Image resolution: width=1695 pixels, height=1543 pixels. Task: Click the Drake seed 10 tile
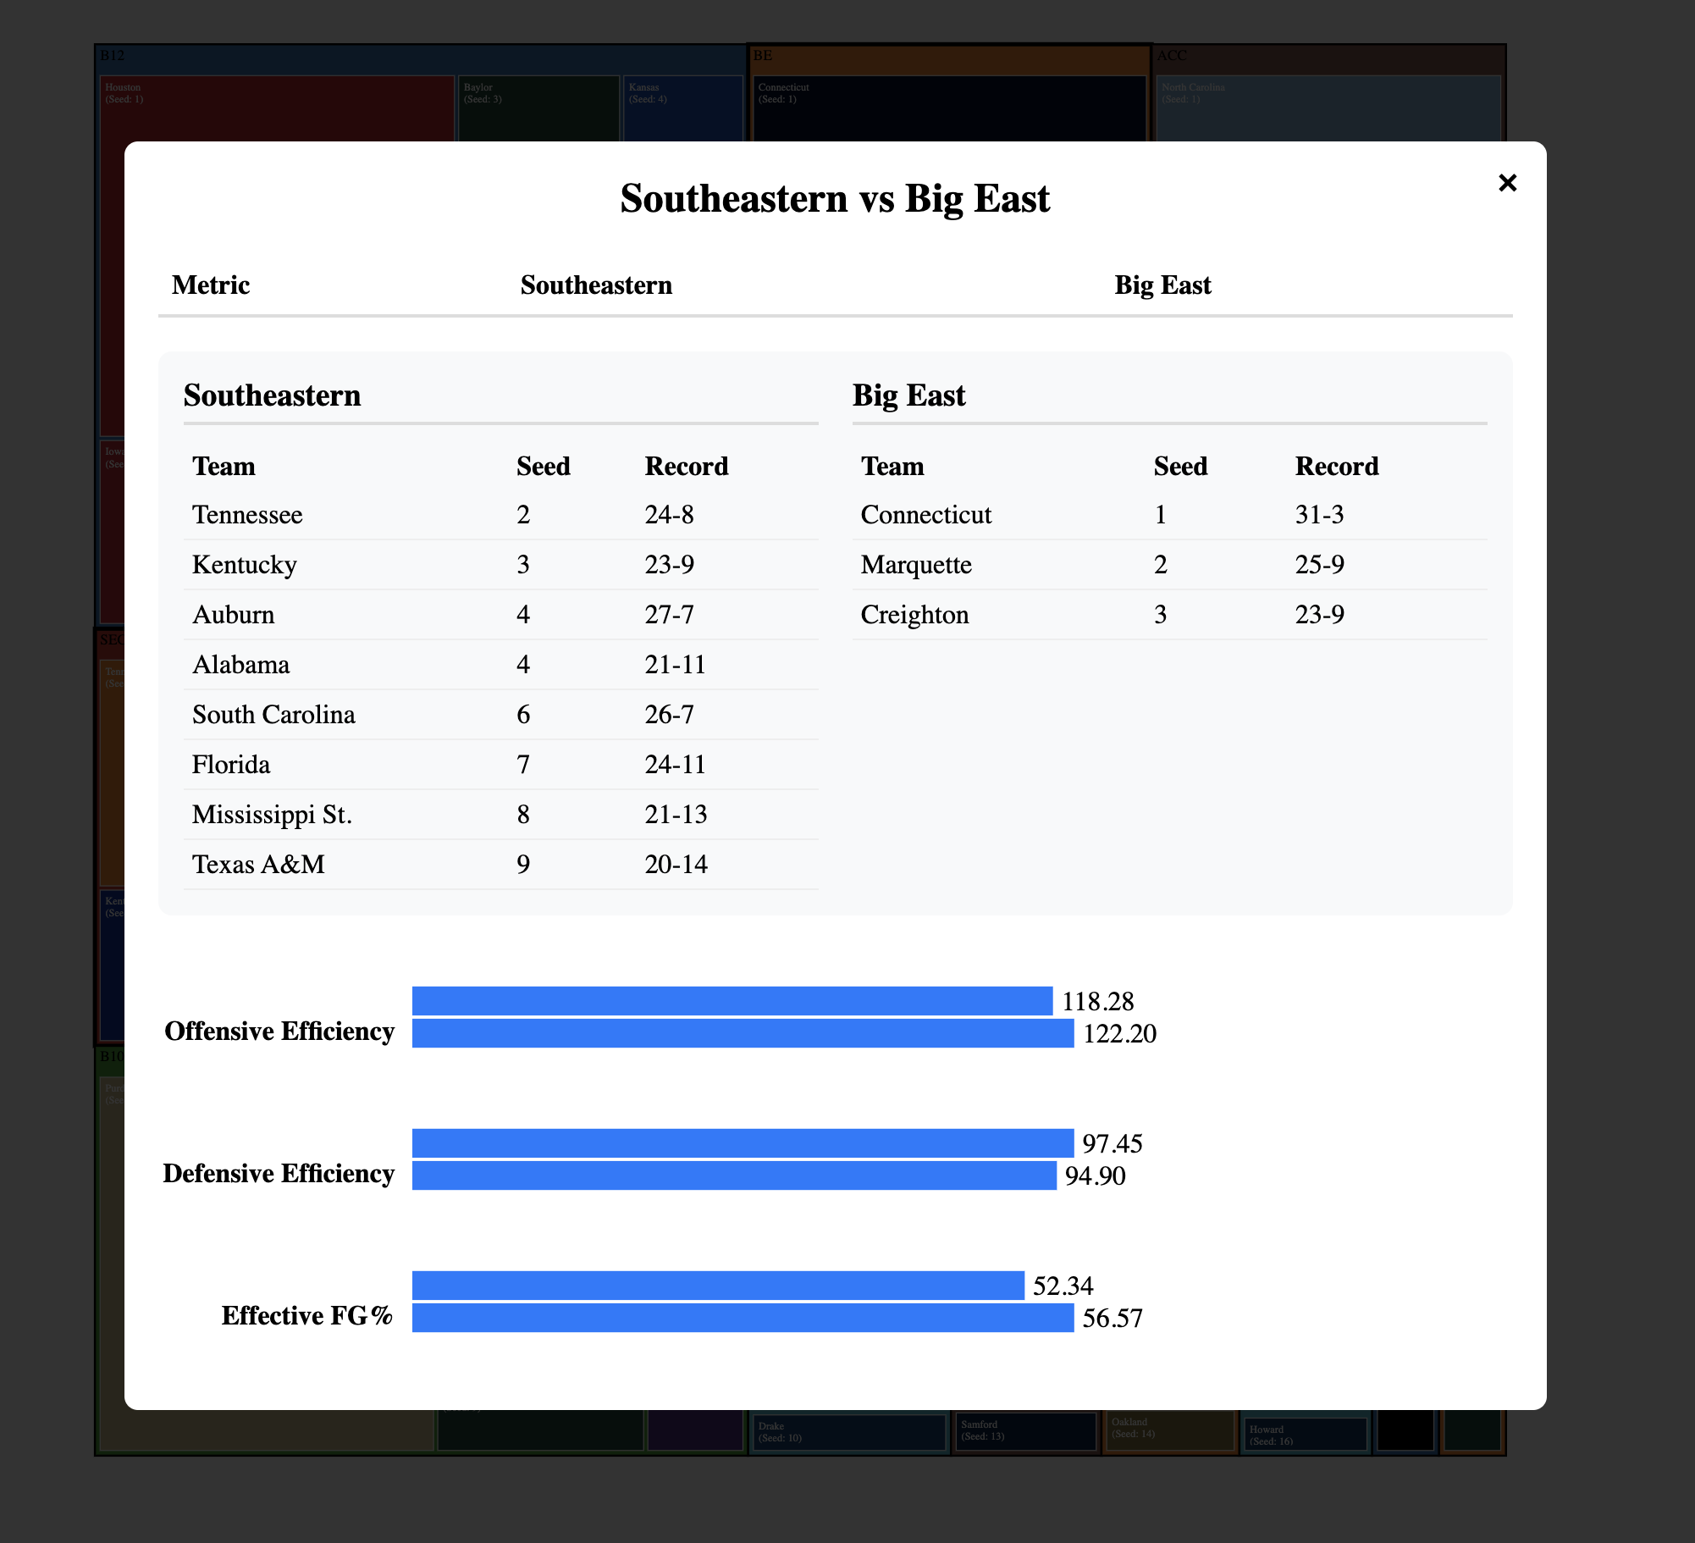(x=847, y=1432)
